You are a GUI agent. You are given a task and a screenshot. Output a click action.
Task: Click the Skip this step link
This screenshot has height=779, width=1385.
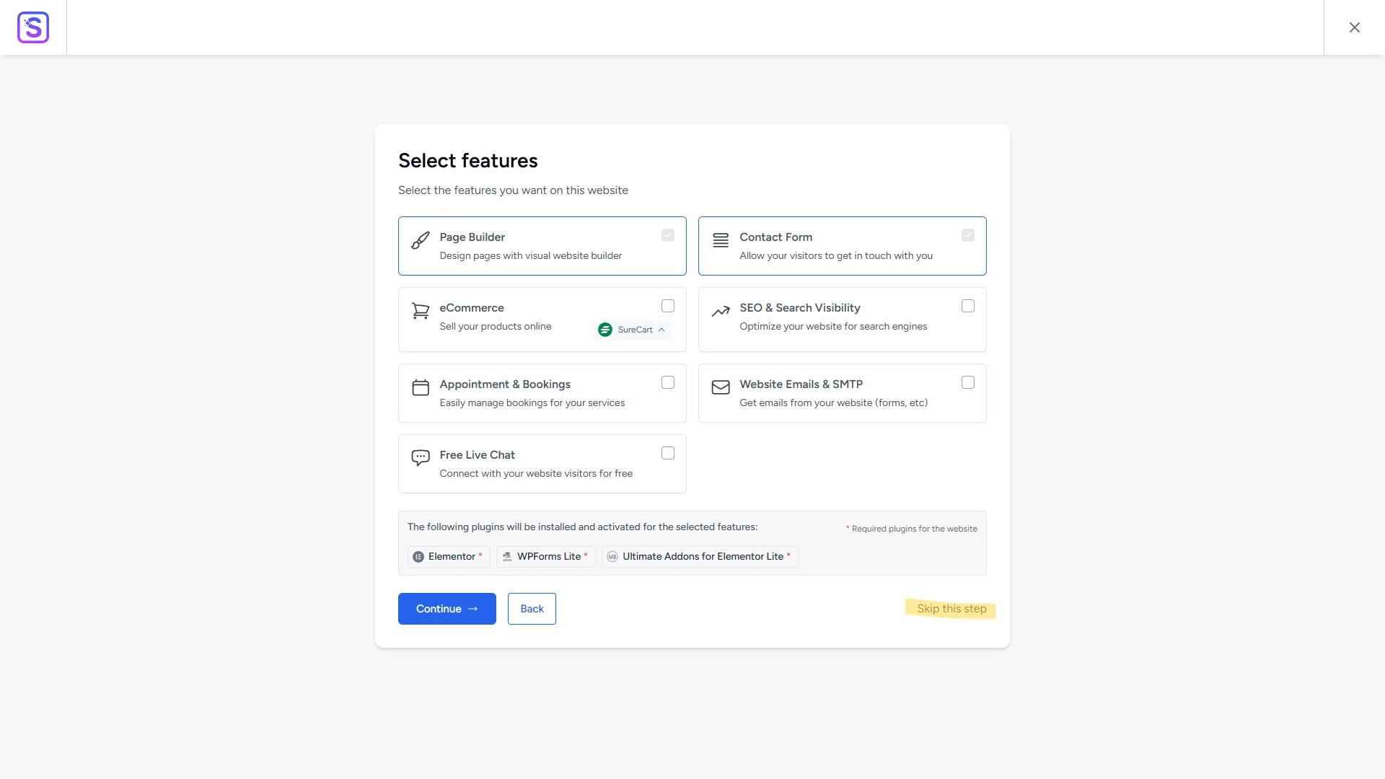click(x=951, y=608)
